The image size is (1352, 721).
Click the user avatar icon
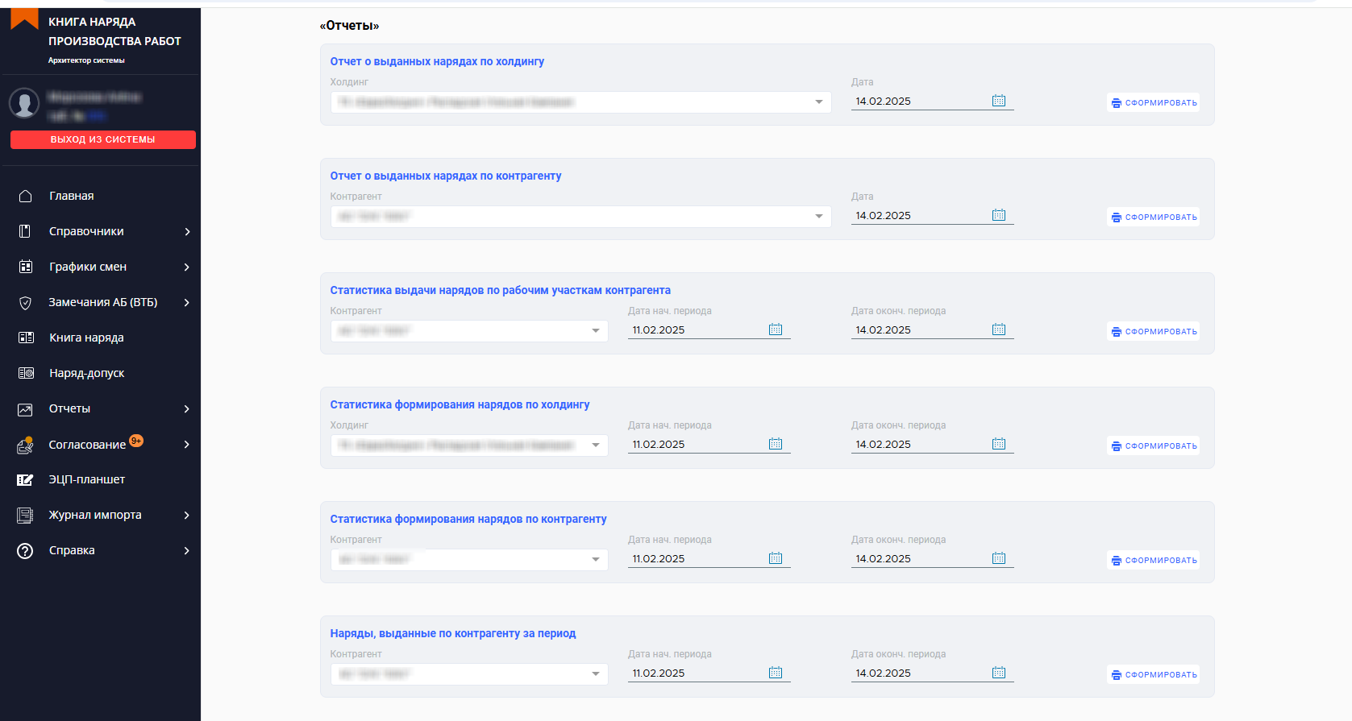(x=24, y=103)
